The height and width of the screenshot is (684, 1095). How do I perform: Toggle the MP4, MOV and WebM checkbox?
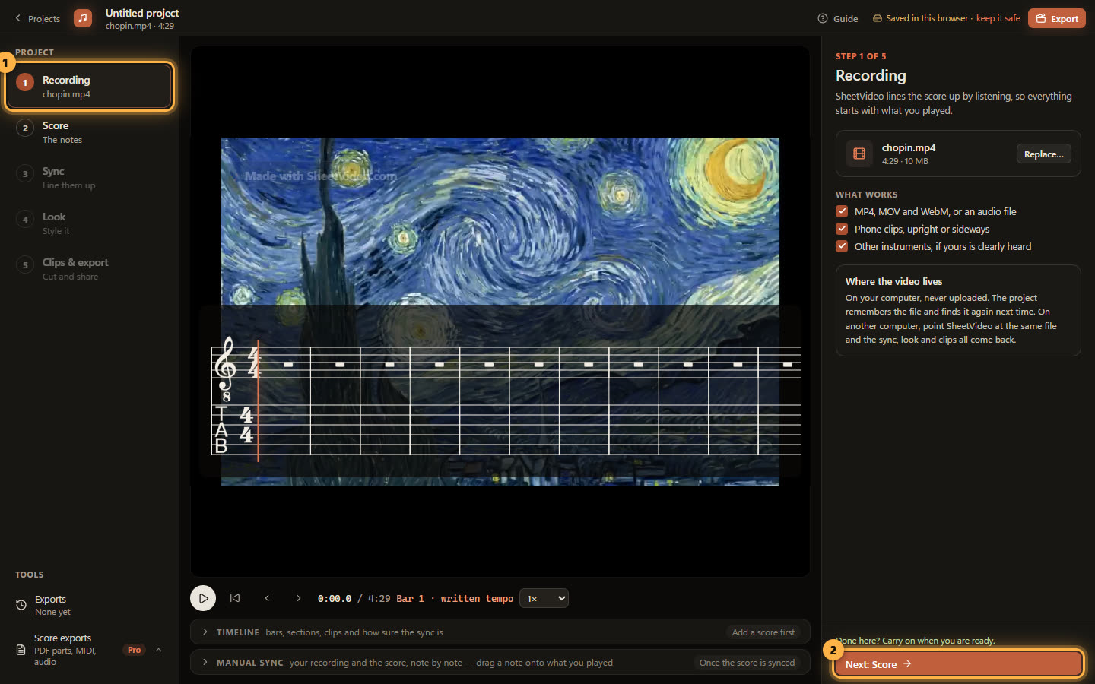[842, 211]
